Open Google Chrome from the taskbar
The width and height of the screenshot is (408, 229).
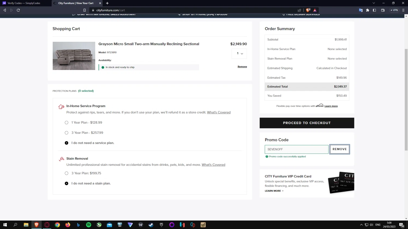pyautogui.click(x=57, y=225)
